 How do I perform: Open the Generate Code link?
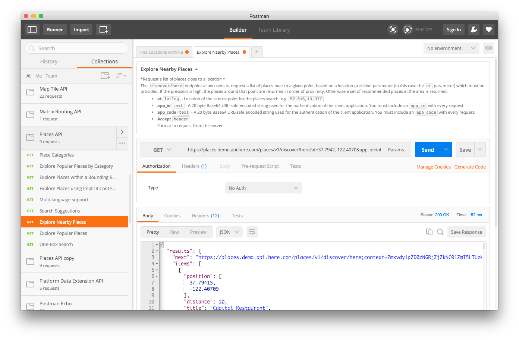click(470, 167)
